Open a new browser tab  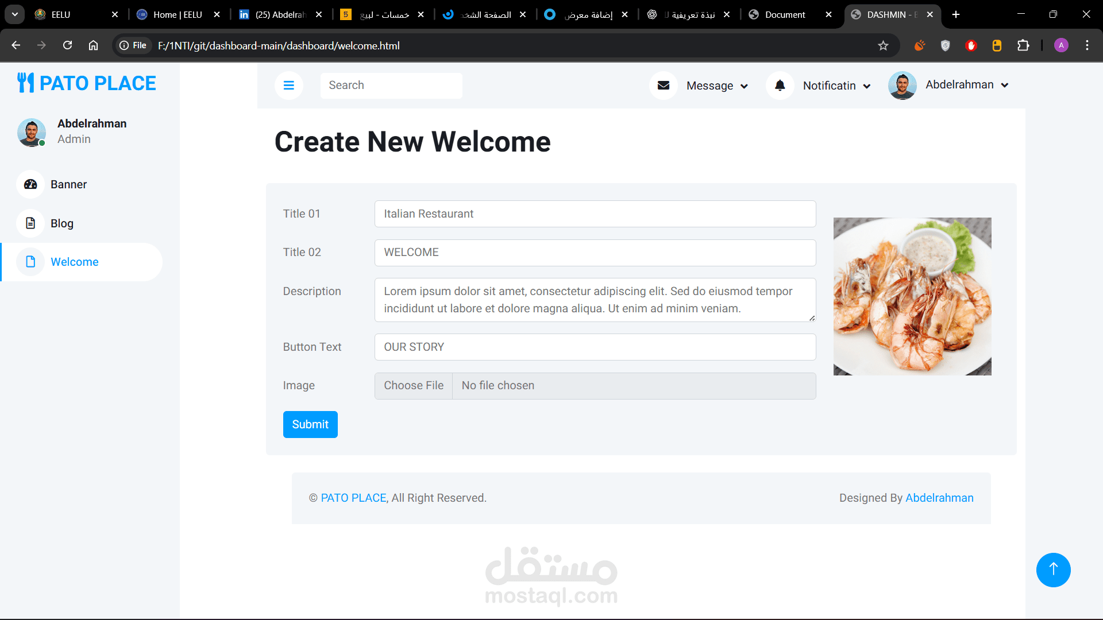coord(956,14)
